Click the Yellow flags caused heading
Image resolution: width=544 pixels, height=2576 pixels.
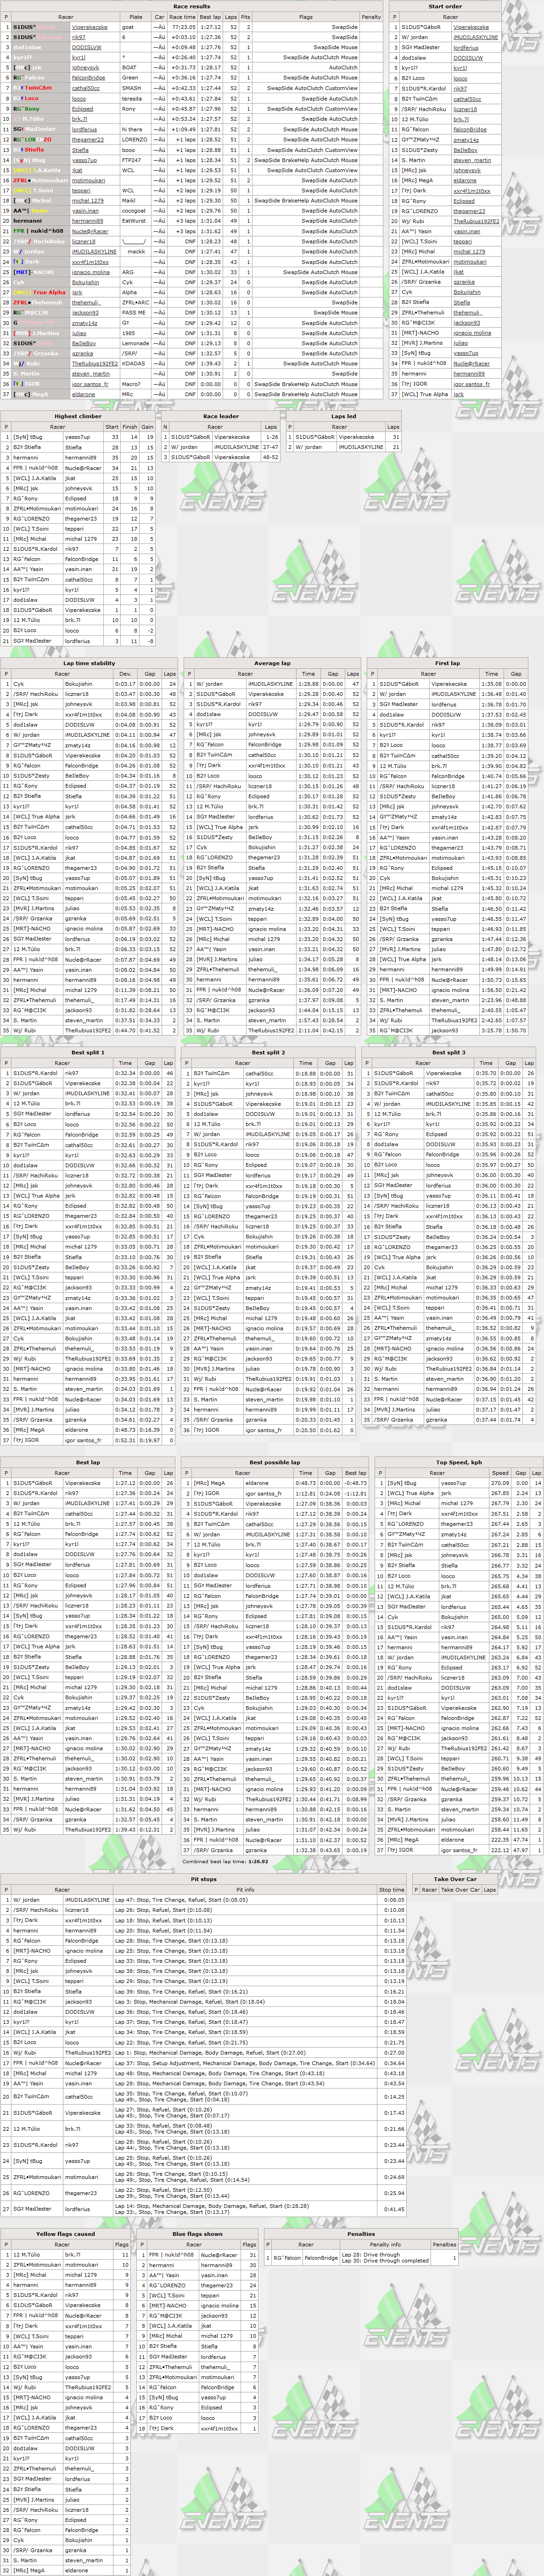point(66,2234)
